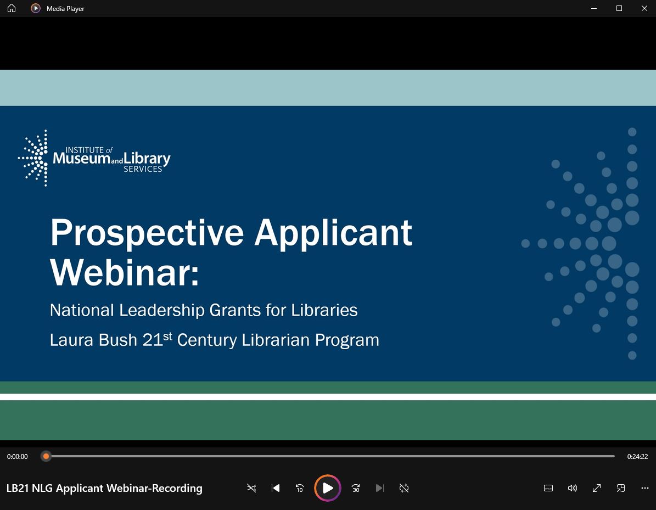
Task: Click the total duration 0:24:22
Action: [637, 456]
